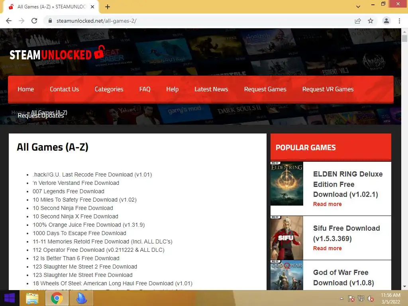408x306 pixels.
Task: Open 10 Second Ninja Free Download
Action: 73,208
